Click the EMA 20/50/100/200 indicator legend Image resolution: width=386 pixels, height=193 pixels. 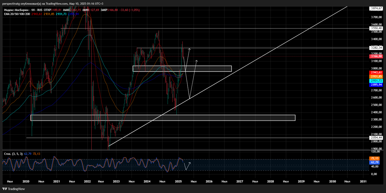point(16,14)
